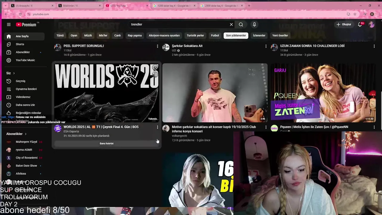Viewport: 382px width, 215px height.
Task: Open options for PEEL SUPPORT SORUNSALI video
Action: coord(158,46)
